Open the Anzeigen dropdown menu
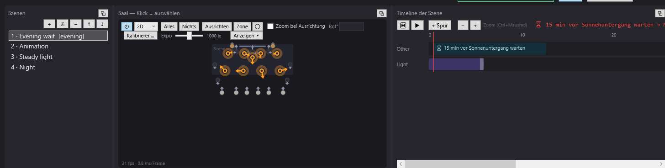The image size is (665, 168). click(246, 35)
